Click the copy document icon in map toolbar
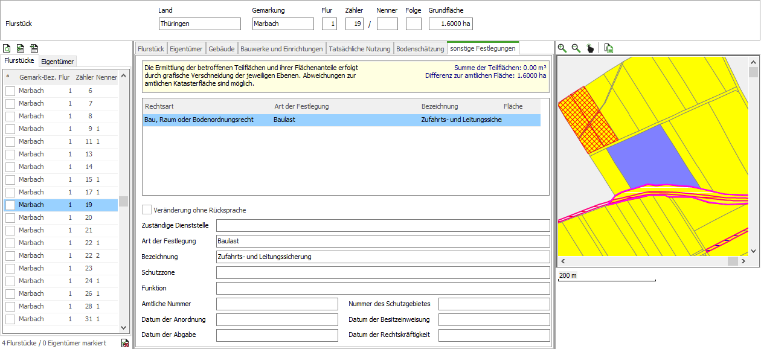This screenshot has height=349, width=761. click(x=609, y=48)
